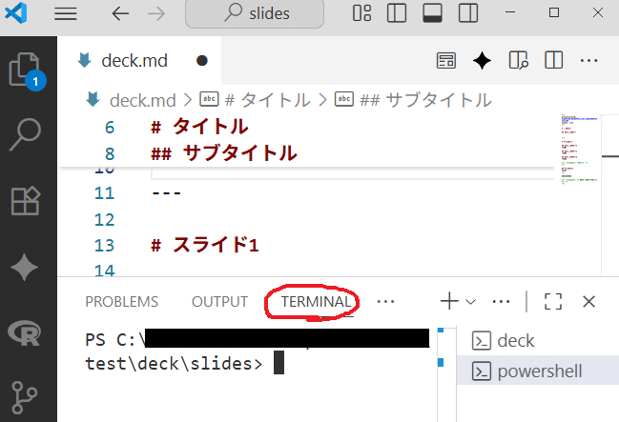Toggle the bottom Panel visibility
The height and width of the screenshot is (422, 619).
(432, 13)
